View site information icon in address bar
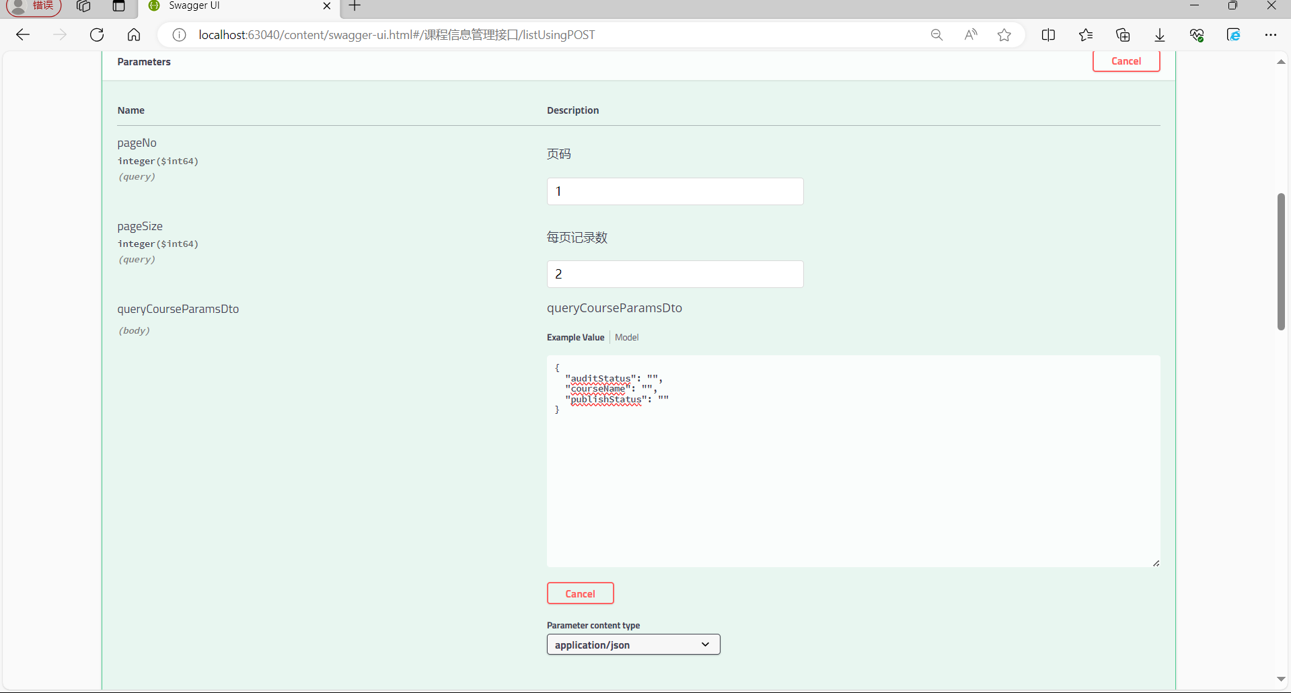The height and width of the screenshot is (693, 1291). point(179,35)
